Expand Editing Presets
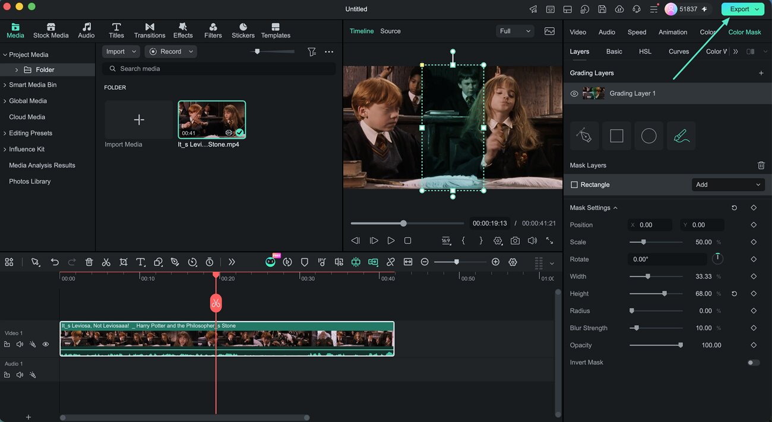 coord(5,133)
